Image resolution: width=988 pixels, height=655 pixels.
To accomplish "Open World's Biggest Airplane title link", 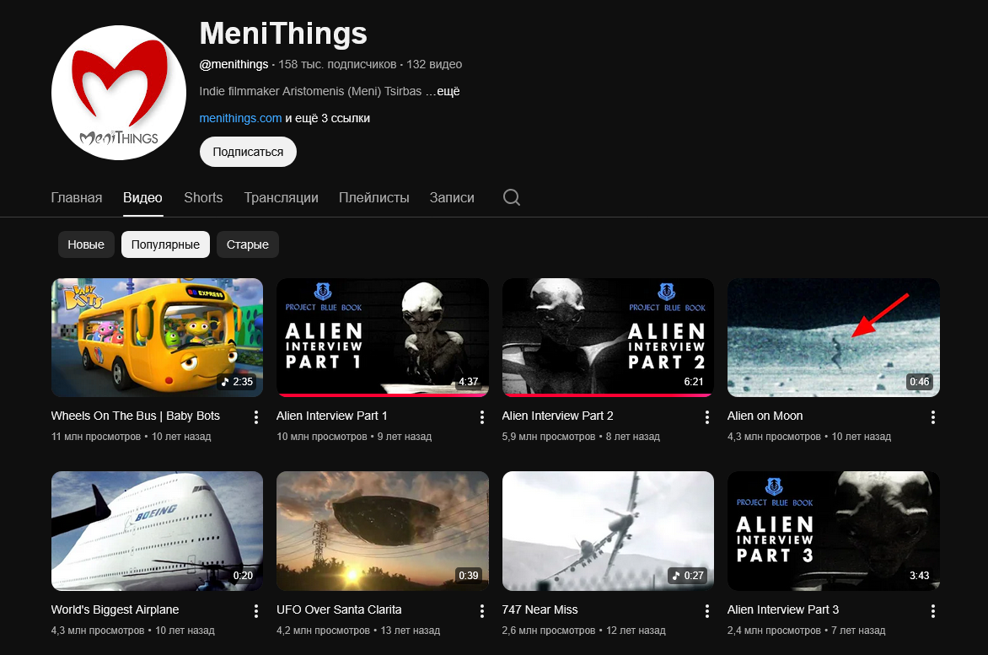I will click(x=115, y=609).
